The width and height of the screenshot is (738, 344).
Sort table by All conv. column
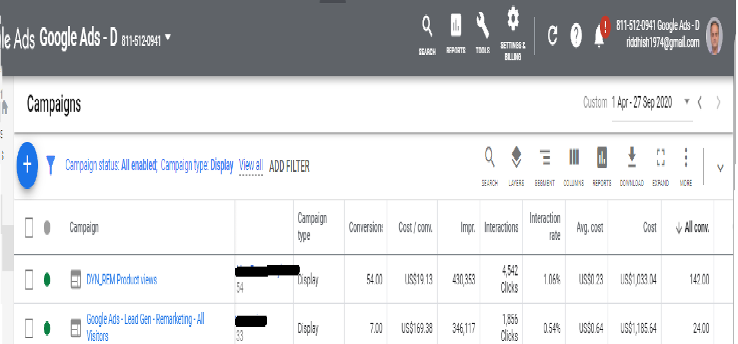pyautogui.click(x=692, y=228)
